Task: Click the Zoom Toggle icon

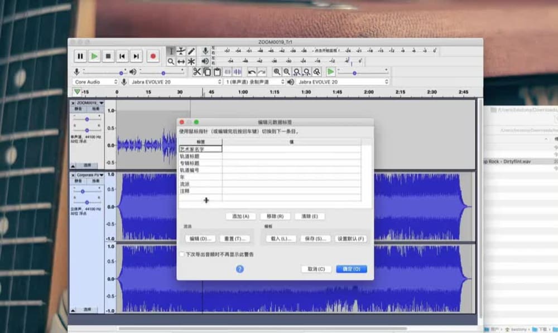Action: click(x=317, y=72)
